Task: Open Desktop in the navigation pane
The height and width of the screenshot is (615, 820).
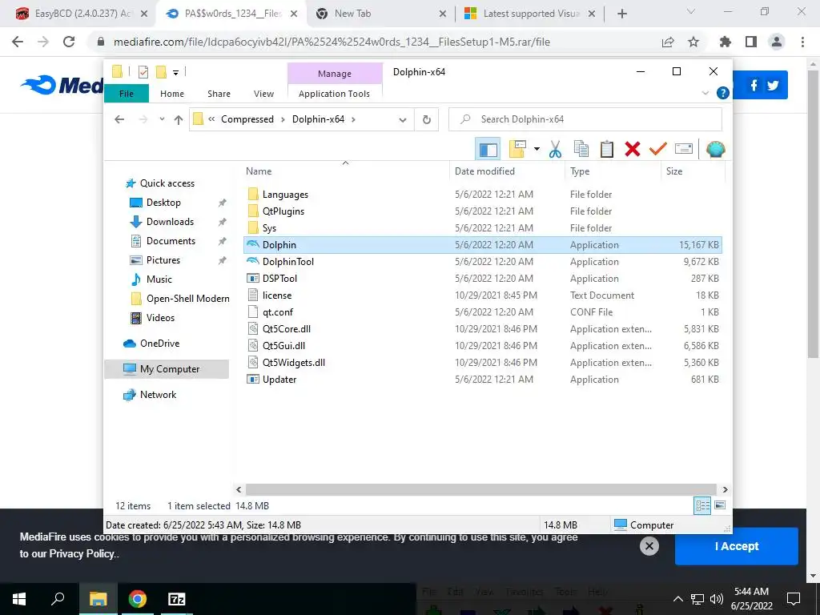Action: 163,203
